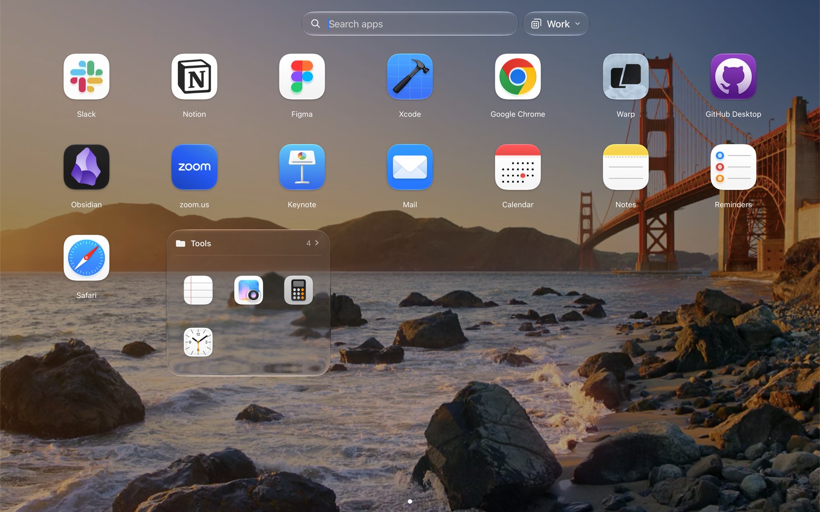Open the Mail app
The image size is (820, 512).
pos(410,167)
